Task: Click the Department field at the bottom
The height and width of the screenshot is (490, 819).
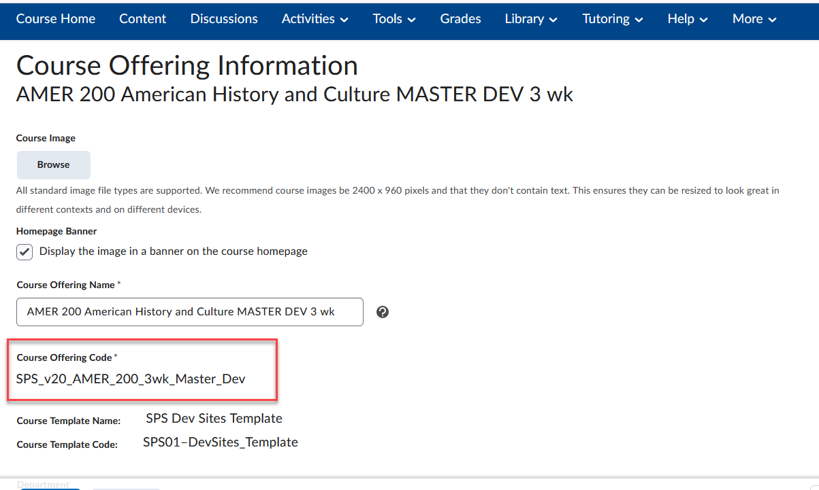Action: point(45,484)
